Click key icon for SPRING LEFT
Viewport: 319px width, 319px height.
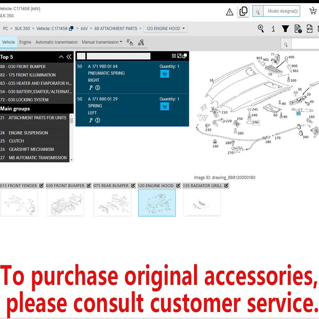(x=91, y=120)
